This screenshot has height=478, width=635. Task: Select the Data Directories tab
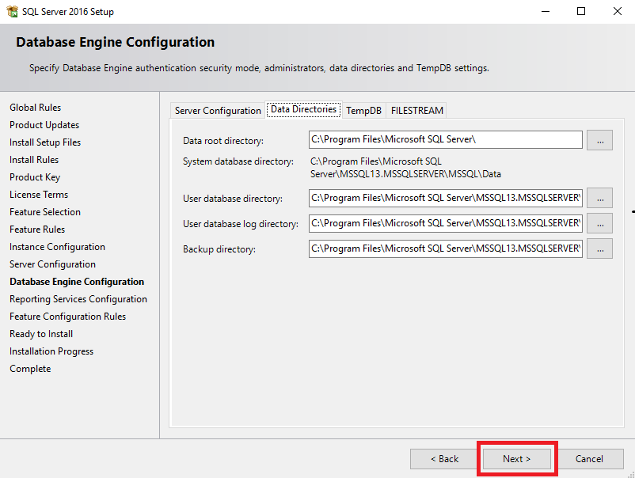pyautogui.click(x=304, y=109)
